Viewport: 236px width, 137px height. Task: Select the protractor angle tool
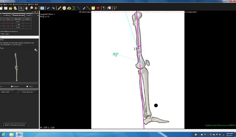(69, 8)
